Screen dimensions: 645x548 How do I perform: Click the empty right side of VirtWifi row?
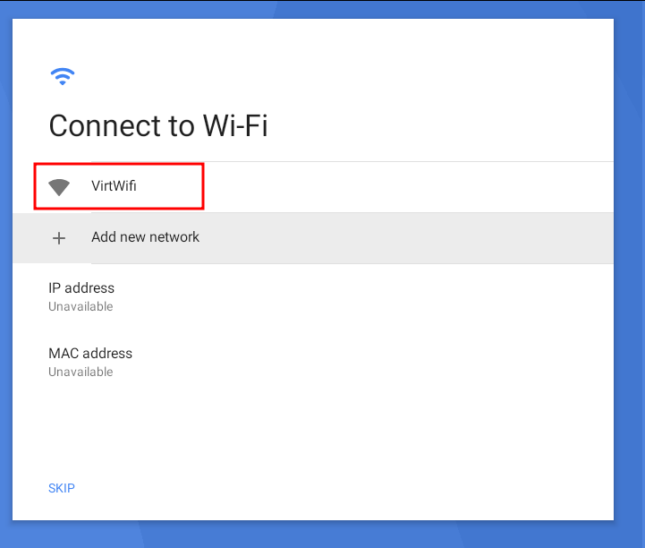pyautogui.click(x=407, y=187)
